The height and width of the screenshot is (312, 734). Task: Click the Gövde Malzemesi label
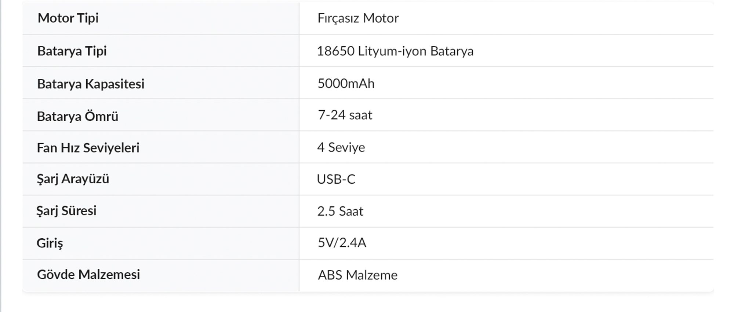click(x=88, y=275)
